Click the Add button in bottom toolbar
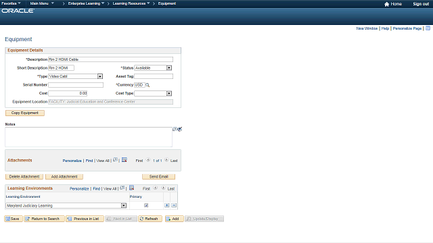The width and height of the screenshot is (433, 243). tap(175, 219)
